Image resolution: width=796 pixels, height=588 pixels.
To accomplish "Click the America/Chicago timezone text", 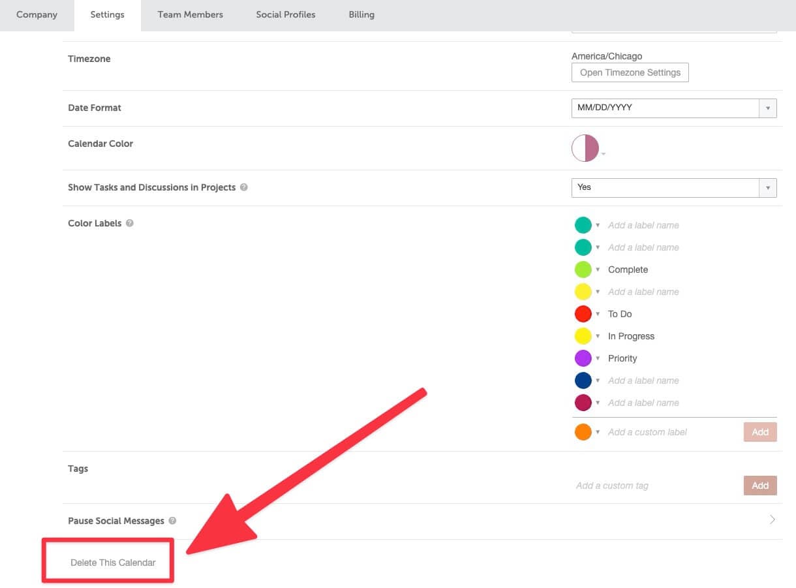I will click(x=607, y=56).
